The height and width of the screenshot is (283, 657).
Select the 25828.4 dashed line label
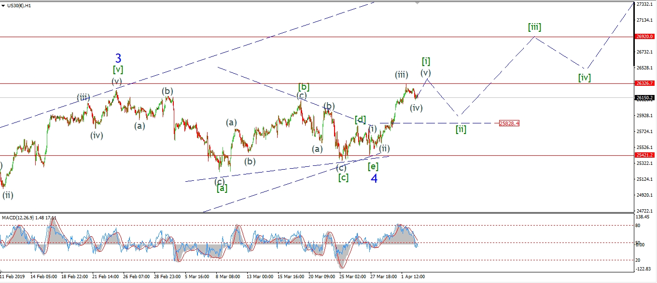509,123
